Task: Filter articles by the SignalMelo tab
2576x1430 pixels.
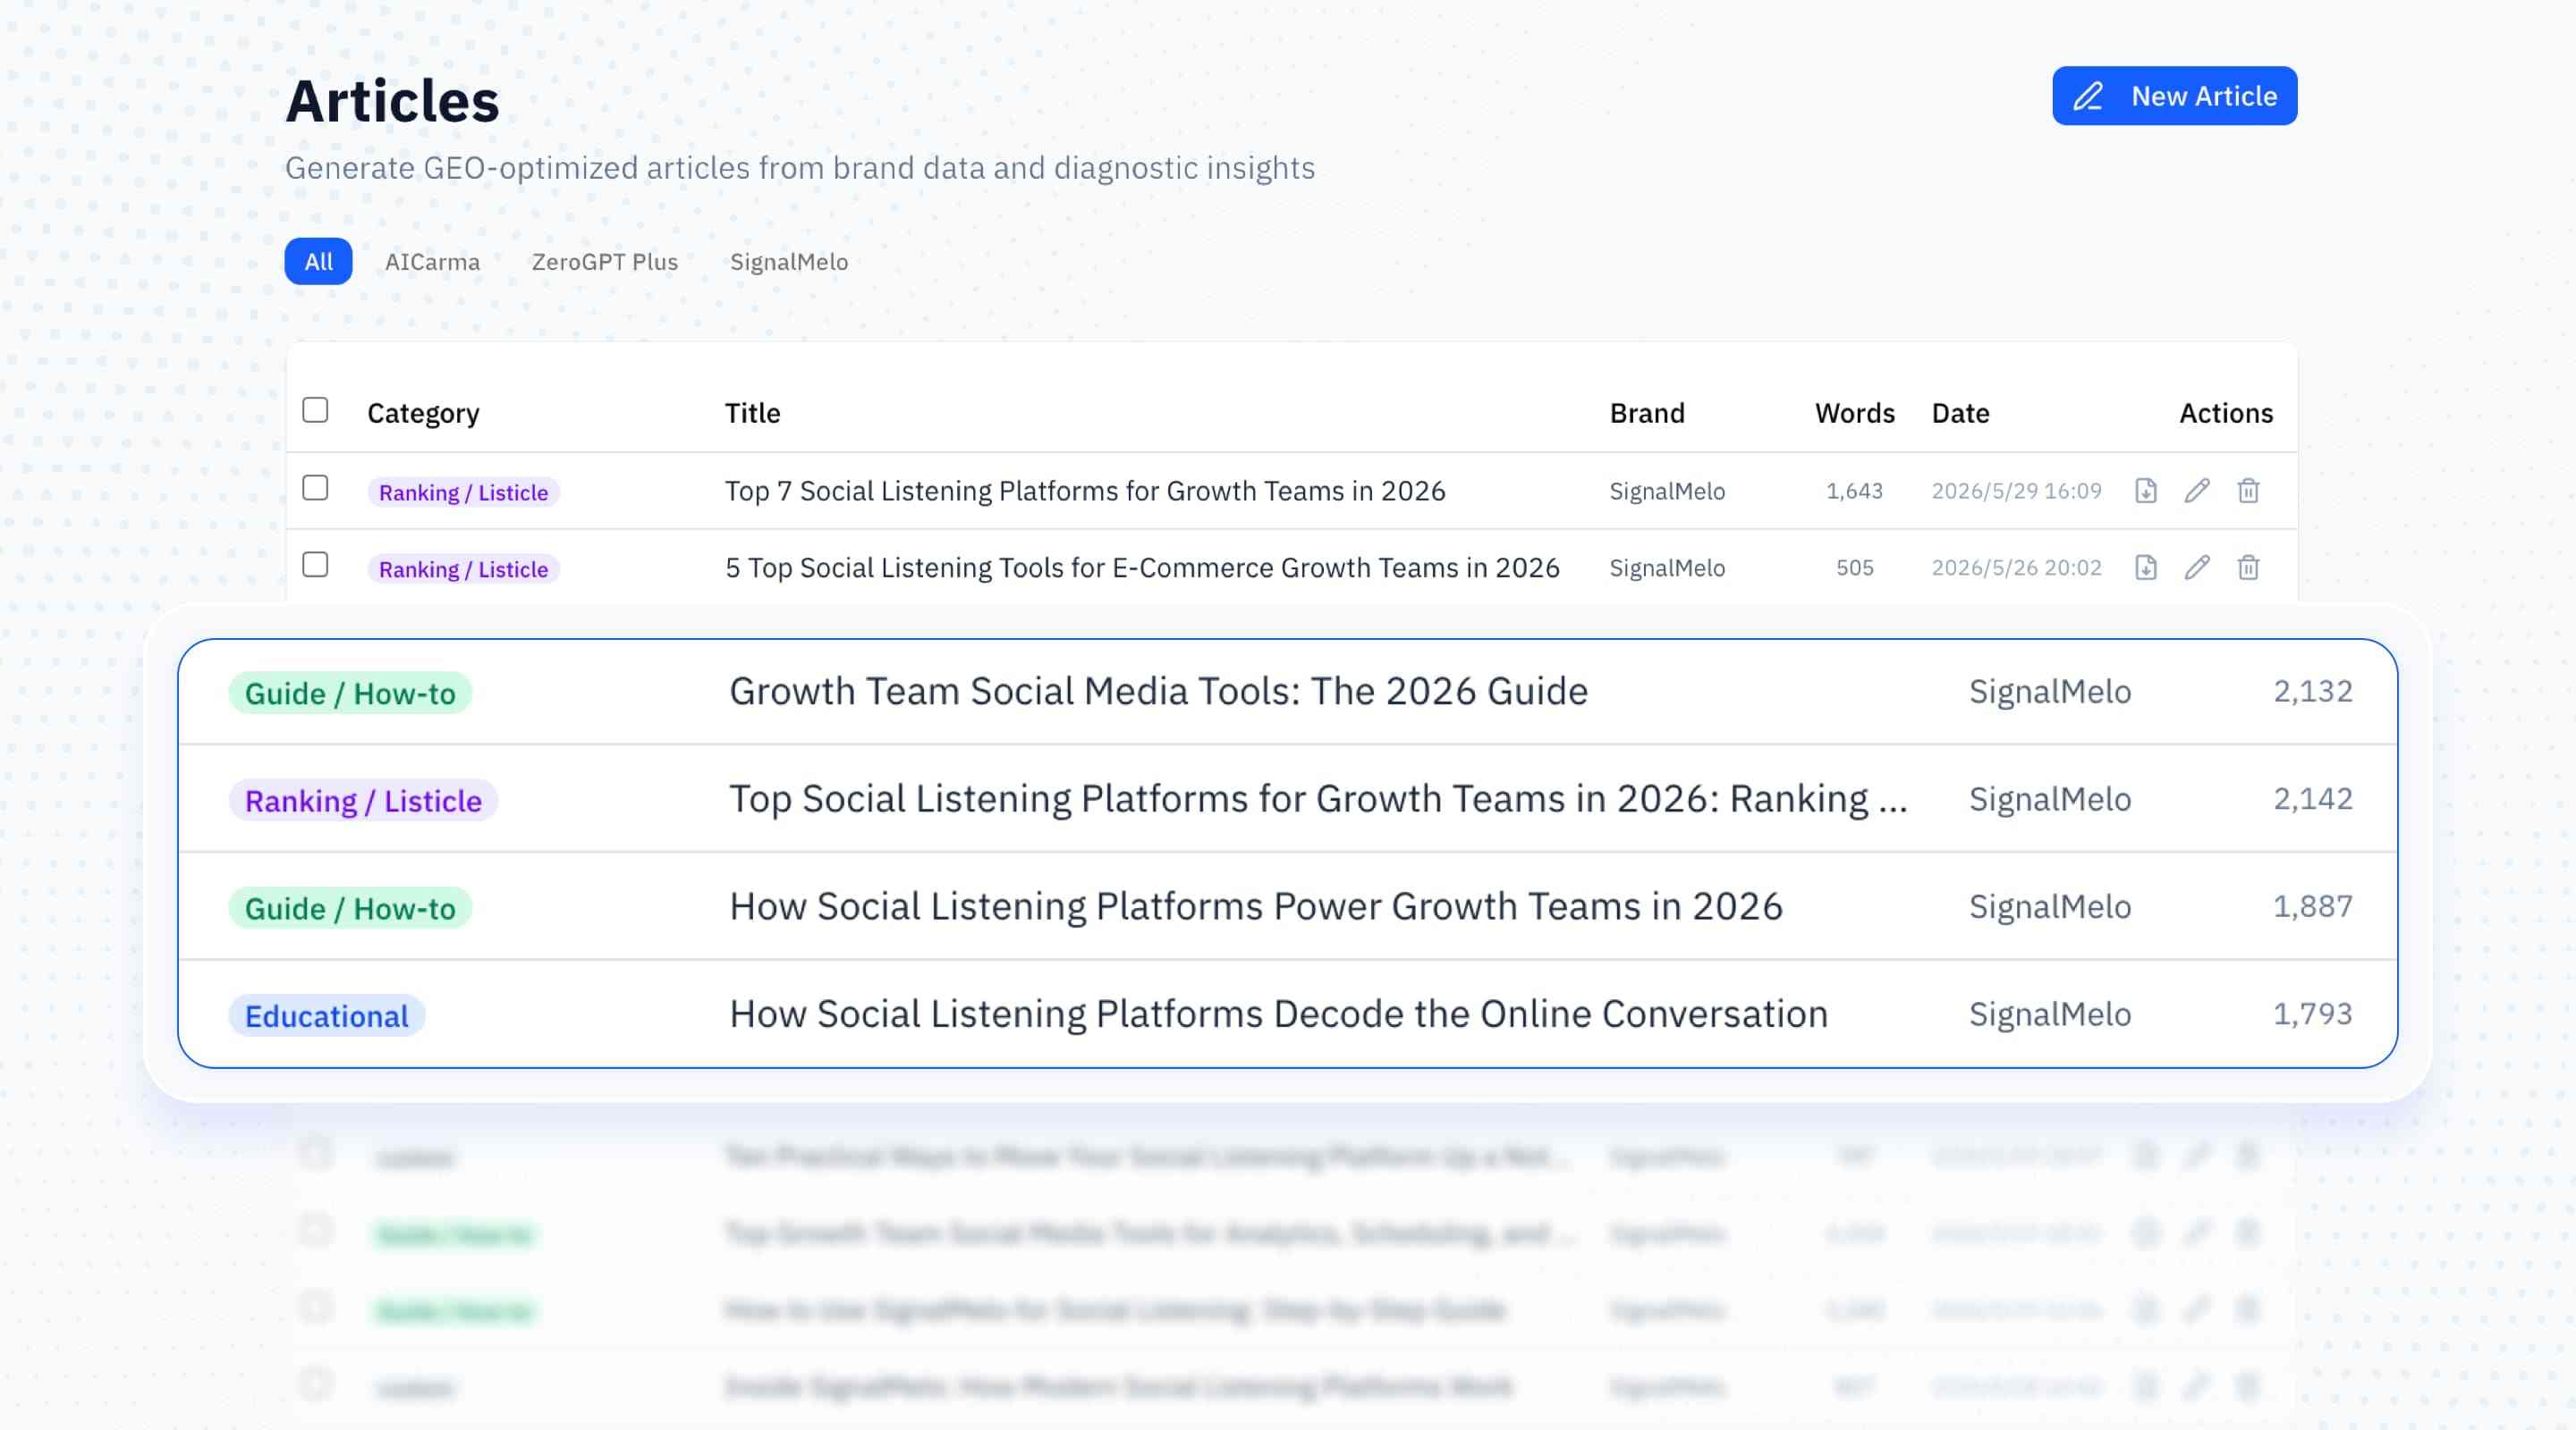Action: (x=789, y=262)
